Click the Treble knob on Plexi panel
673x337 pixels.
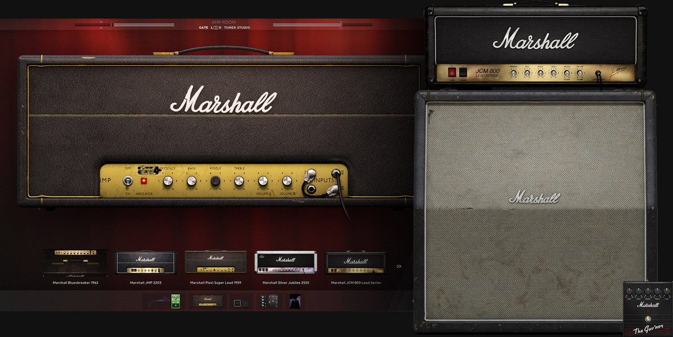(239, 181)
